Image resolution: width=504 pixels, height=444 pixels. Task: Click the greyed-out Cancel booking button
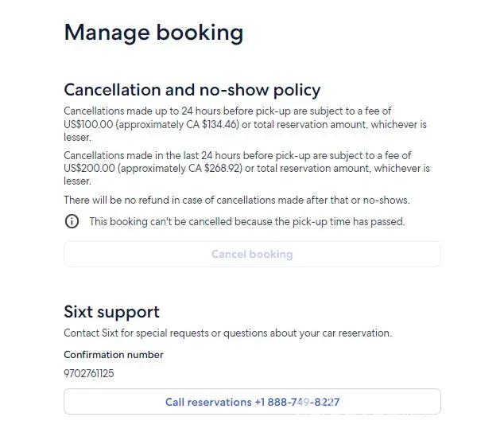tap(252, 255)
